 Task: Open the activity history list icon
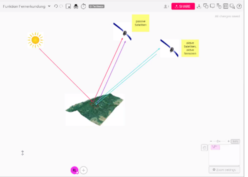point(219,6)
